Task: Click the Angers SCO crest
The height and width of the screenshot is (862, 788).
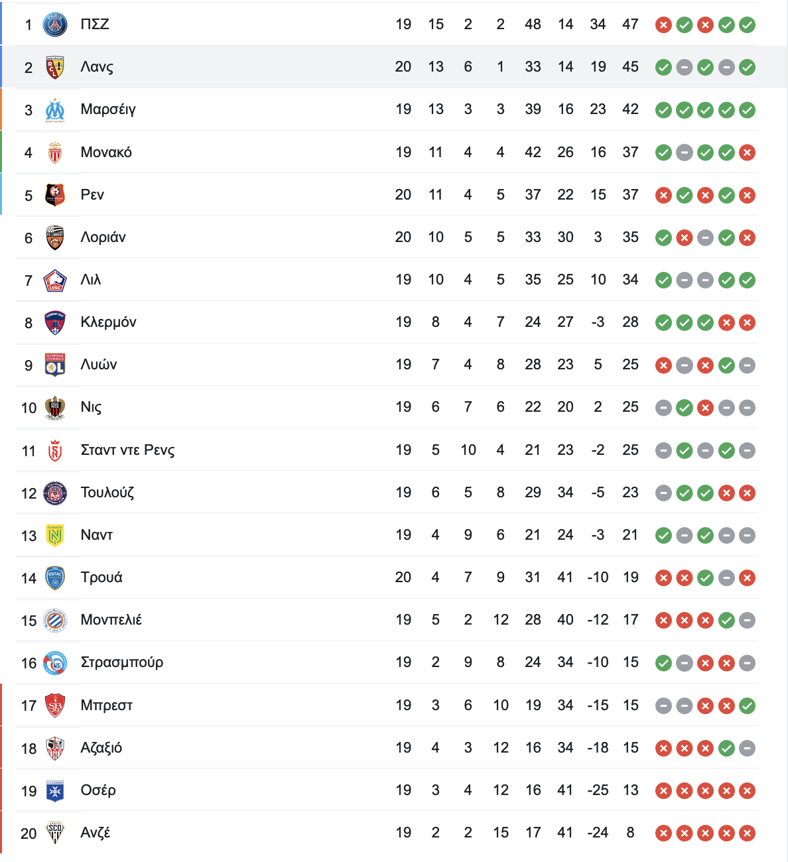Action: [55, 833]
